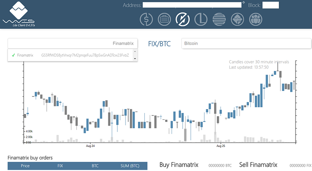The image size is (312, 171).
Task: Select the DEX exchange icon tab
Action: click(183, 19)
